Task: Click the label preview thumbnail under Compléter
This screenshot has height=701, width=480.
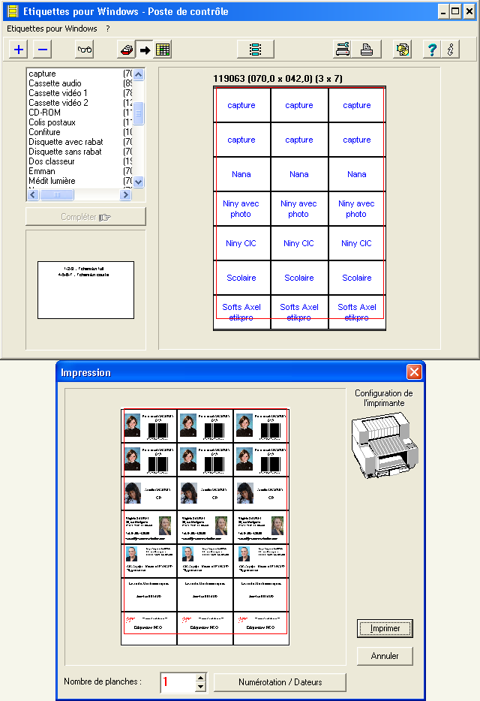Action: (x=85, y=290)
